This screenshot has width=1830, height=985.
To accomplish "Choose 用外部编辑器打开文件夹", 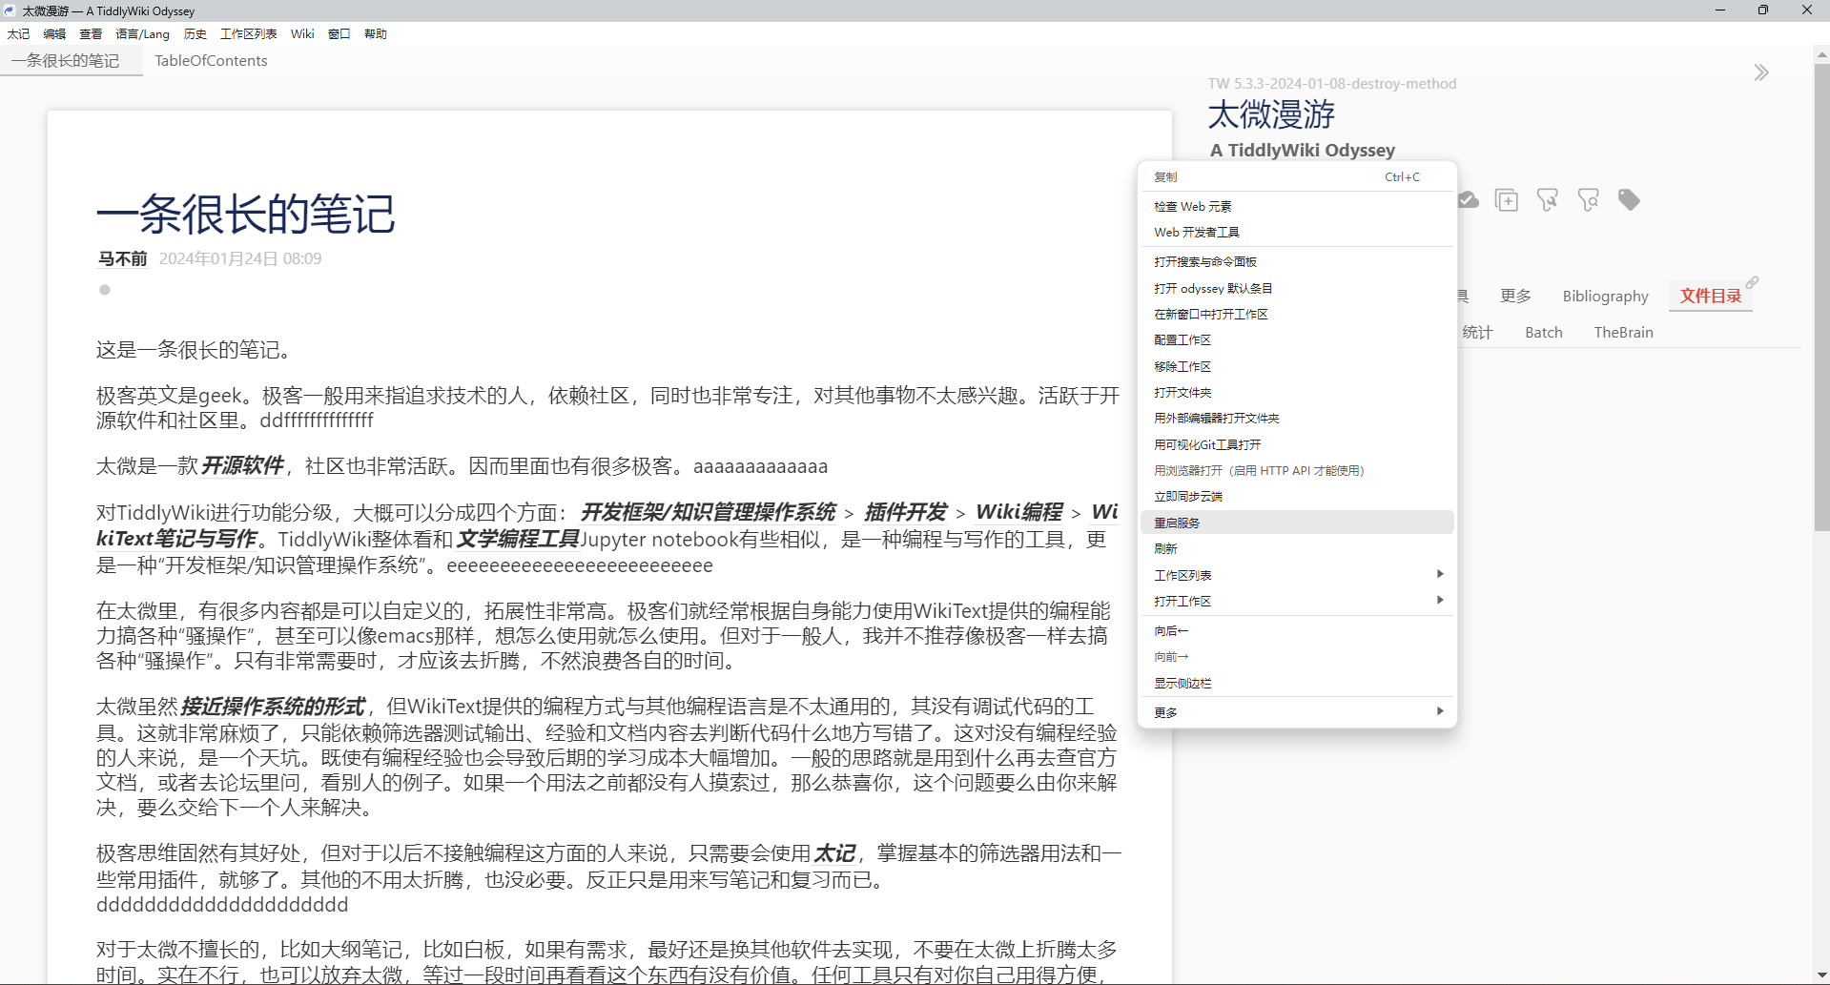I will pos(1297,418).
